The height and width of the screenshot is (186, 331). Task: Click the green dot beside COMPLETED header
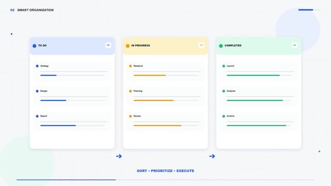click(221, 46)
